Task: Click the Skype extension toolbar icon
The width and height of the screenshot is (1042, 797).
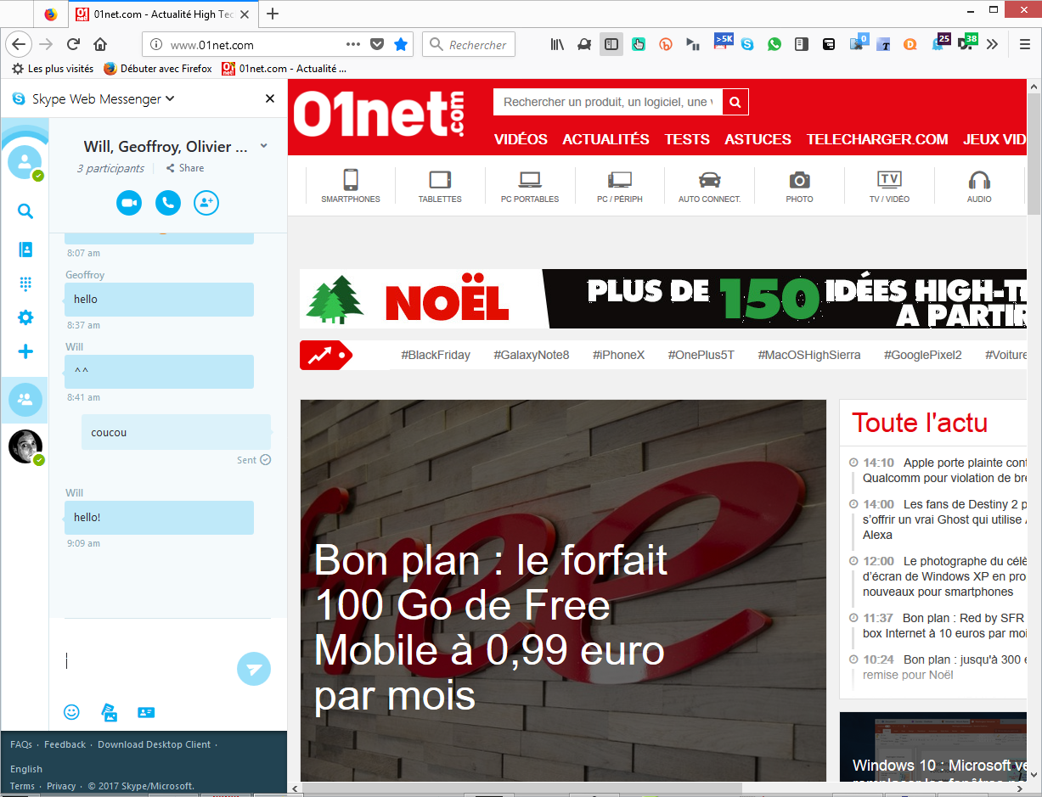Action: coord(747,44)
